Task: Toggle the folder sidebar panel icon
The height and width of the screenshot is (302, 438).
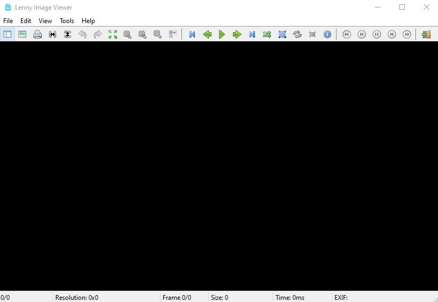Action: (8, 34)
